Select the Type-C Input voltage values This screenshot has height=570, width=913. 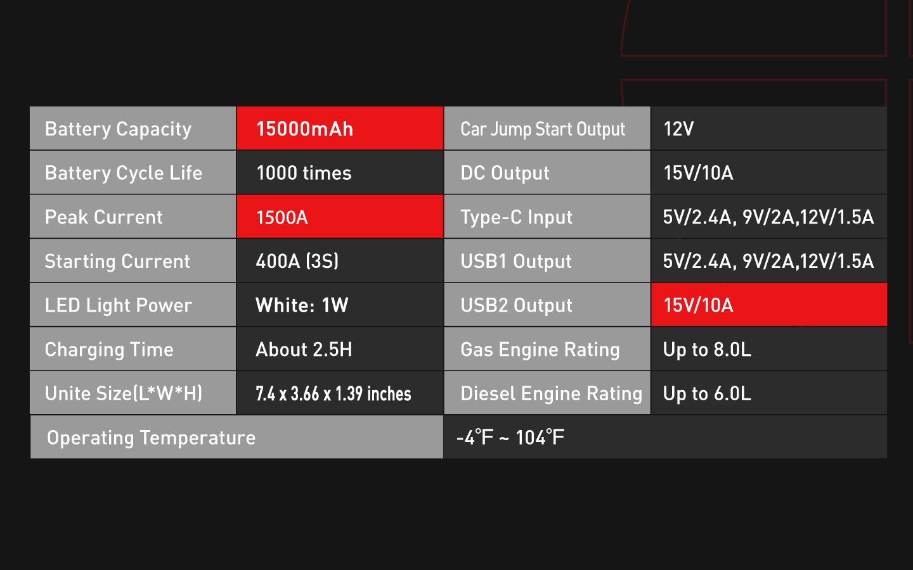coord(768,217)
